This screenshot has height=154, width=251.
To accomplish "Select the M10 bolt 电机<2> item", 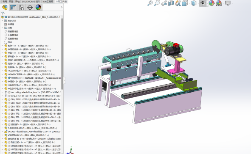I will (x=34, y=146).
